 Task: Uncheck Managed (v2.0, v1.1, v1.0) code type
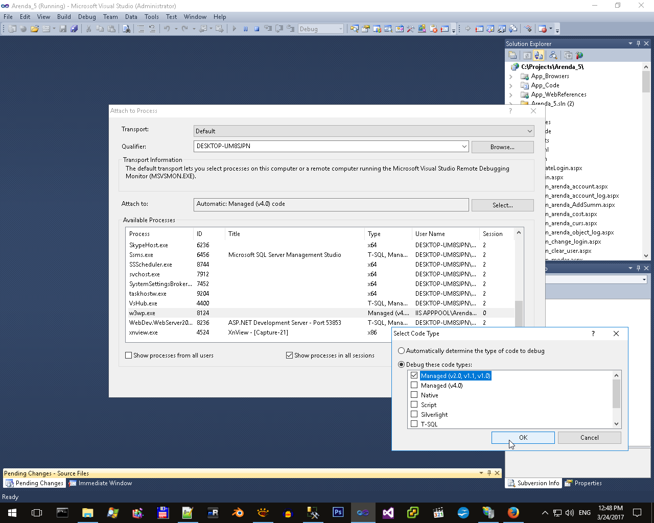[414, 375]
